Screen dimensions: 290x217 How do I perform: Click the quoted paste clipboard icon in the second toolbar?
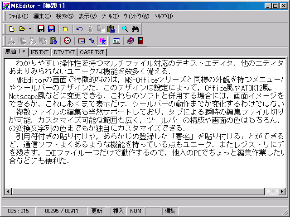click(53, 41)
